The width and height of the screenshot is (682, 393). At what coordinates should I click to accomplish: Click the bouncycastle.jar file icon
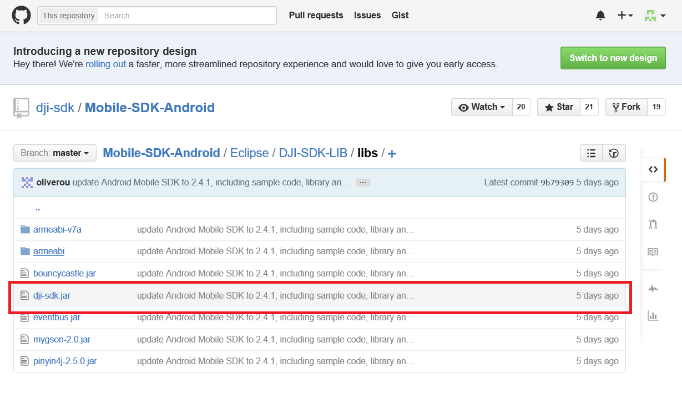pyautogui.click(x=24, y=274)
